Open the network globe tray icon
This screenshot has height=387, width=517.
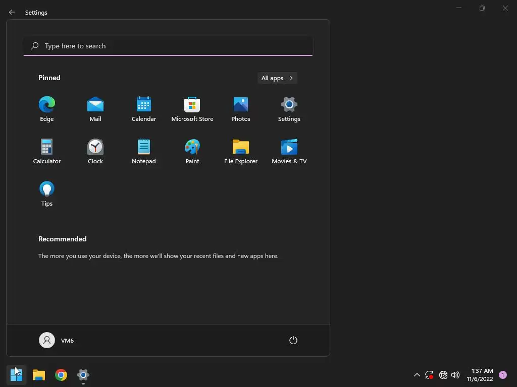click(x=443, y=375)
